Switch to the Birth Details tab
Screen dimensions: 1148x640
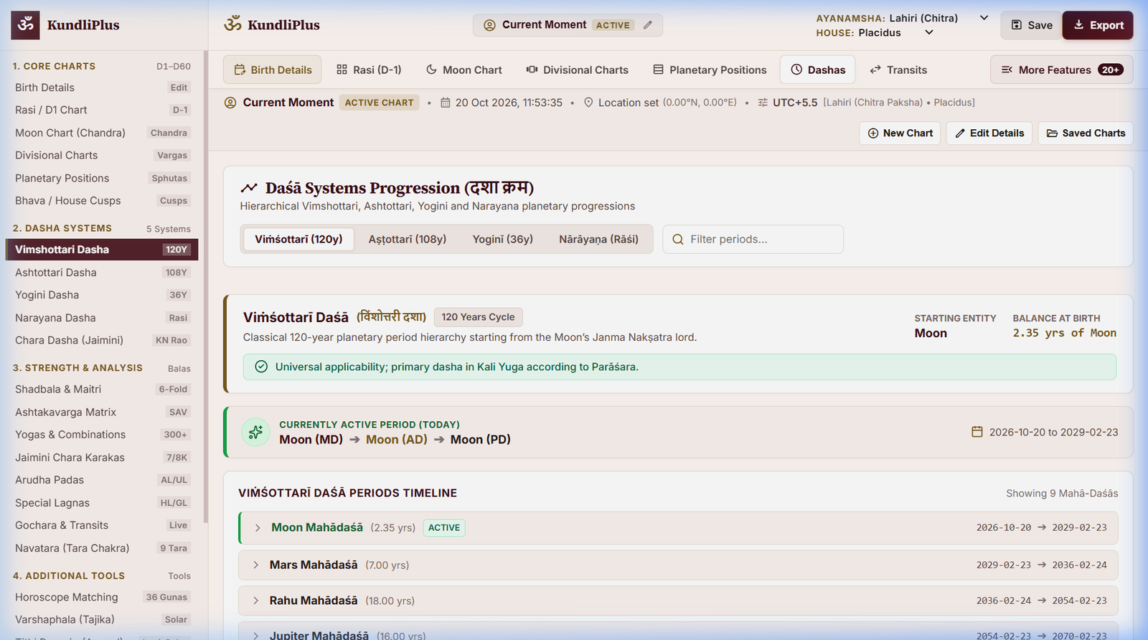272,70
